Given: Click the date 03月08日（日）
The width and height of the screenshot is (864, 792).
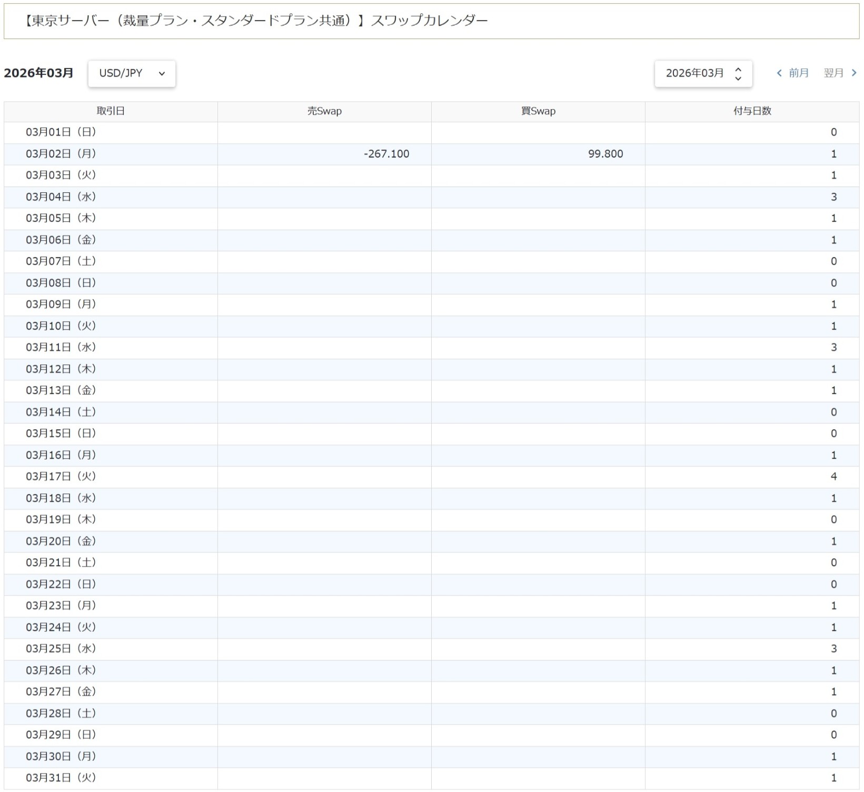Looking at the screenshot, I should pyautogui.click(x=61, y=283).
